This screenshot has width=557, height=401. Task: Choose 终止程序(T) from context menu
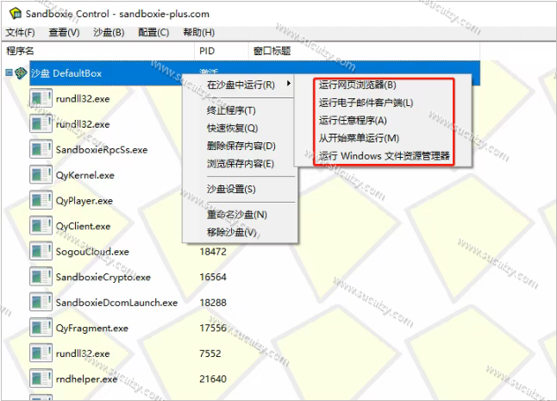point(231,110)
